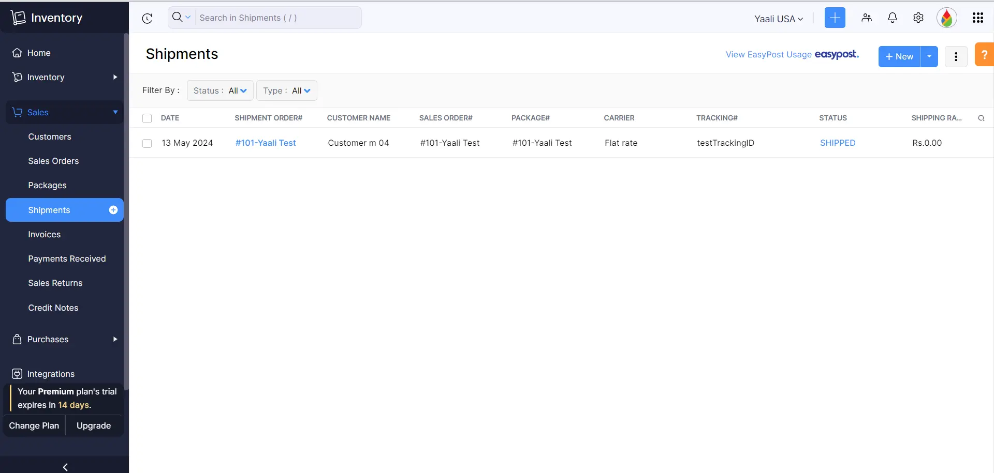
Task: Click the New button to create shipment
Action: coord(900,56)
